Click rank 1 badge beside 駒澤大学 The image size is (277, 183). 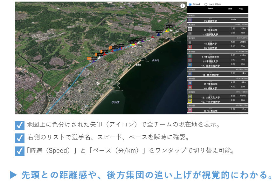click(x=190, y=20)
